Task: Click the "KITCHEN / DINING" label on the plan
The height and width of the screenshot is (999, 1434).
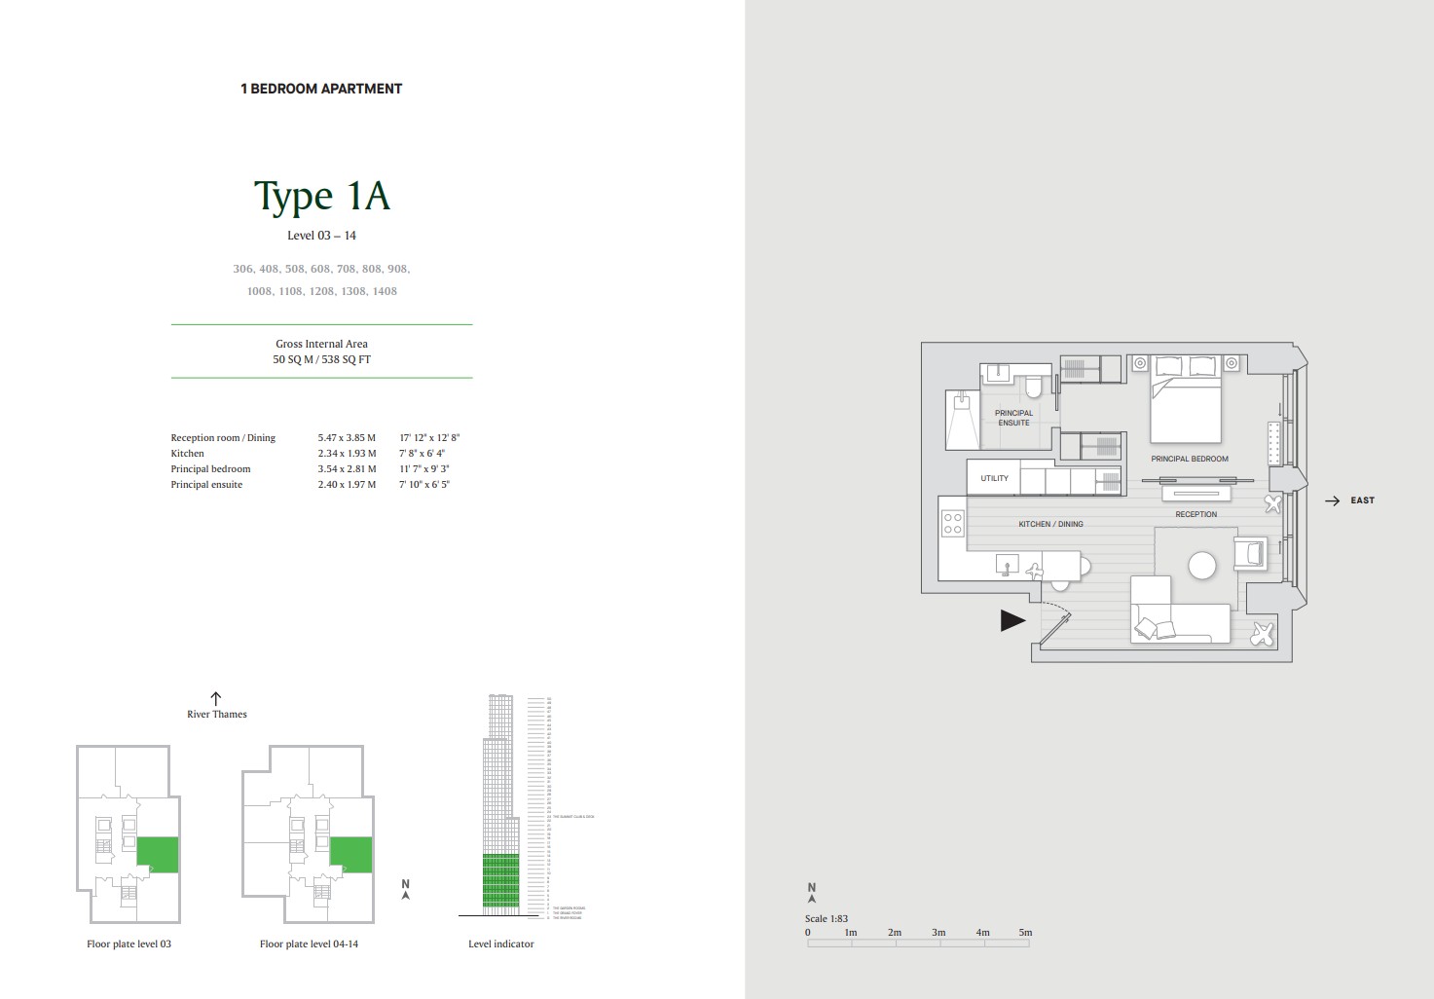Action: (x=1050, y=524)
